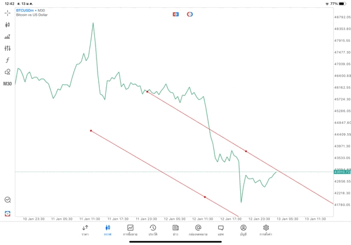Open the indicators function icon

click(8, 60)
